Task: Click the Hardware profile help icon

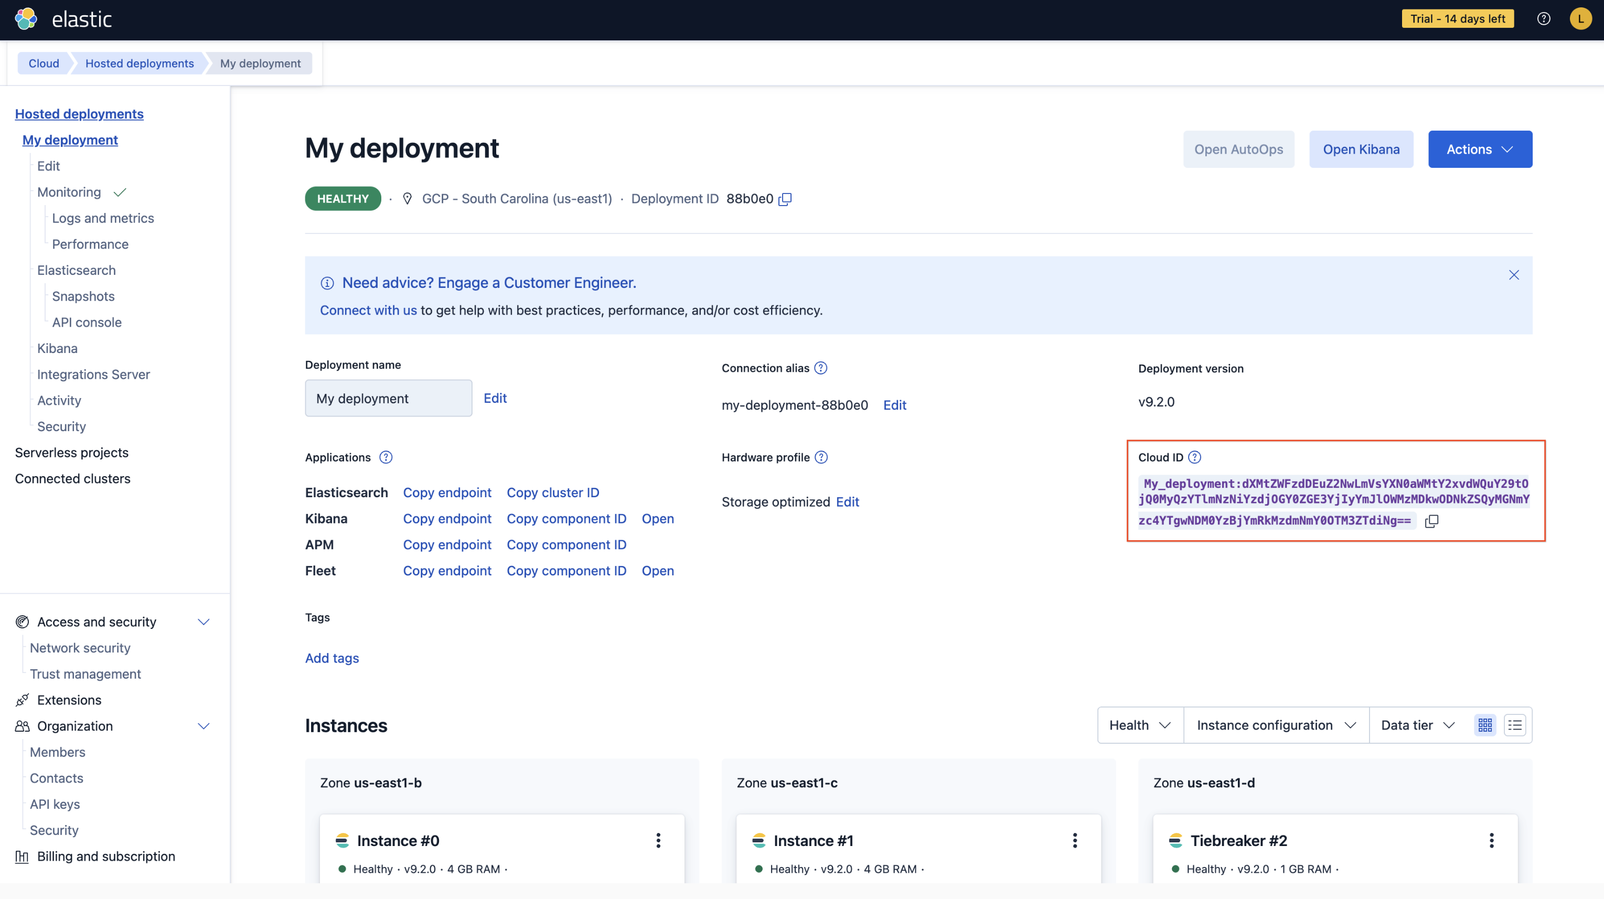Action: pos(821,457)
